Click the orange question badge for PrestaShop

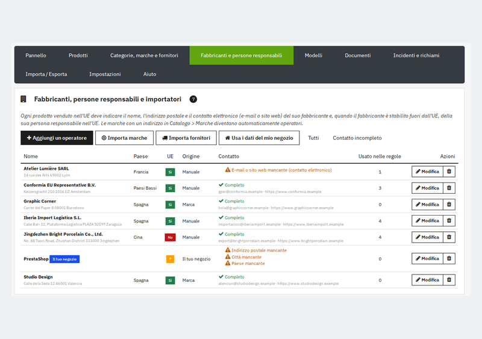pyautogui.click(x=170, y=259)
